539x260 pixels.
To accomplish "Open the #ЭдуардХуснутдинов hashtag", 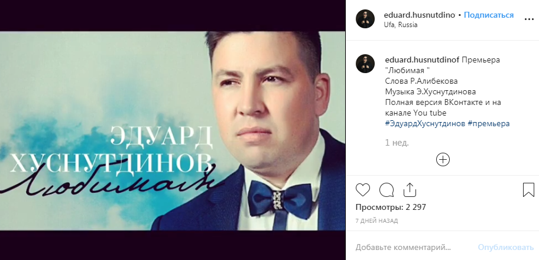I will coord(425,123).
